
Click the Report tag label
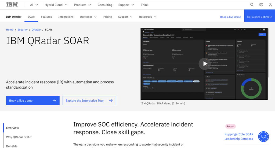pyautogui.click(x=230, y=126)
